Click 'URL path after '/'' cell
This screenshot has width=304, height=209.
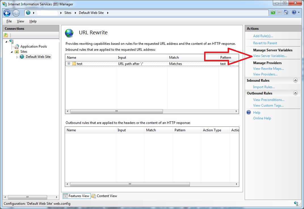point(131,64)
